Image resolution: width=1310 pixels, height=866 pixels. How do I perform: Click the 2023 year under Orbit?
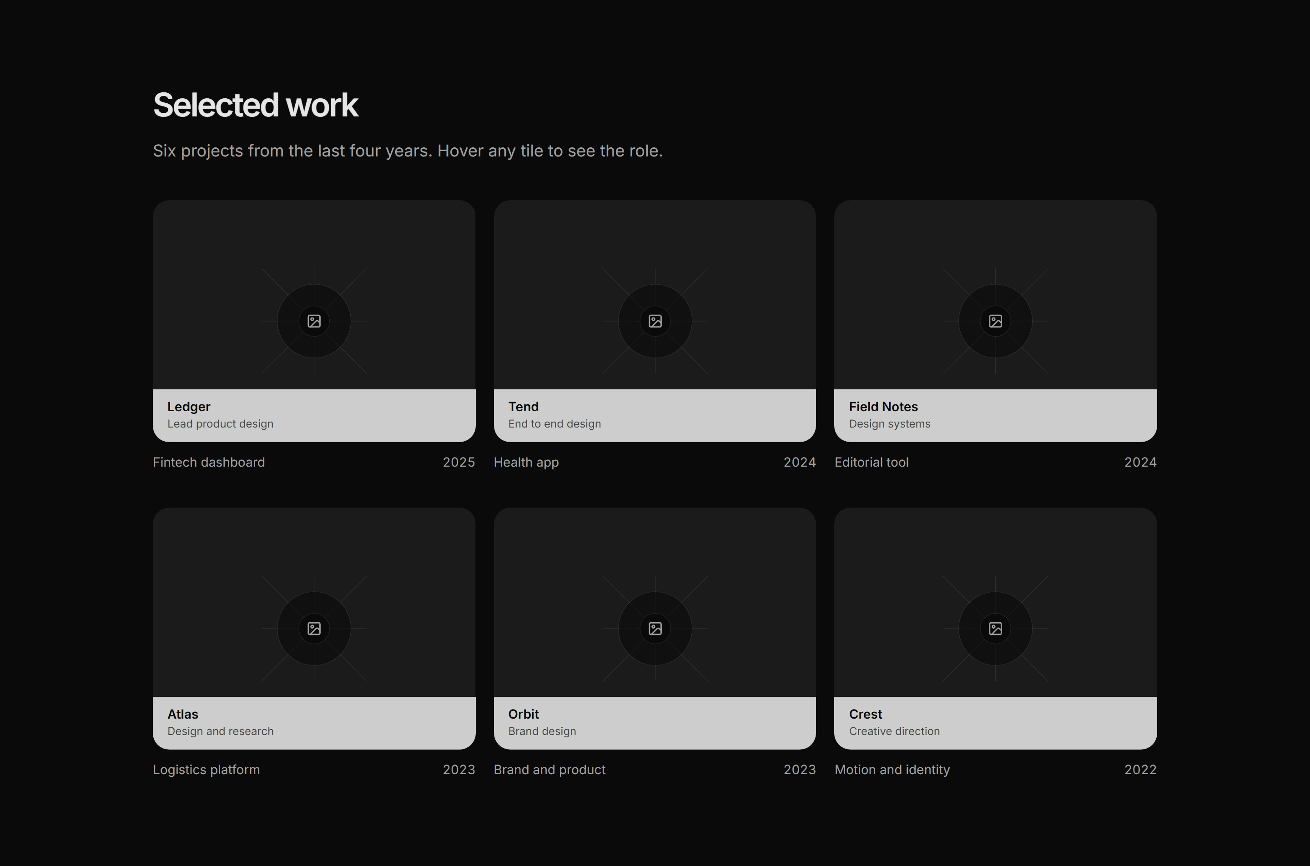click(x=799, y=770)
